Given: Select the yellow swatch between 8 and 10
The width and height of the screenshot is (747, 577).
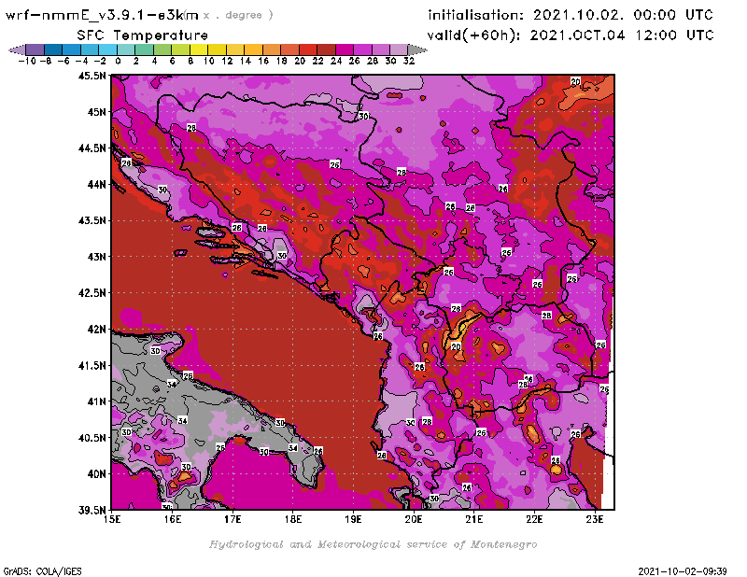Looking at the screenshot, I should 198,49.
